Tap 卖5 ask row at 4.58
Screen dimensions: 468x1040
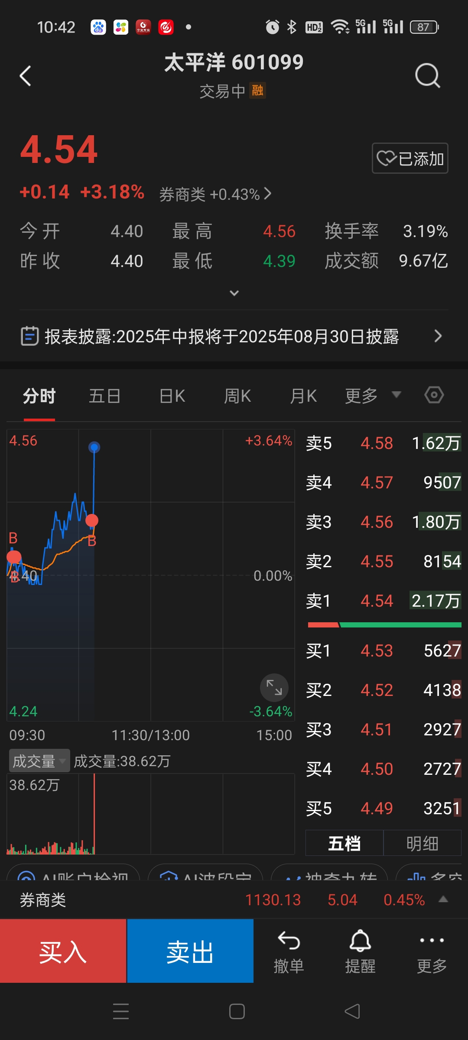point(383,443)
